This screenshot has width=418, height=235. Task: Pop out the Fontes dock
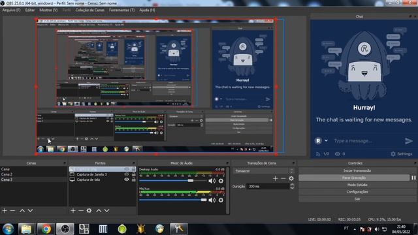(133, 163)
